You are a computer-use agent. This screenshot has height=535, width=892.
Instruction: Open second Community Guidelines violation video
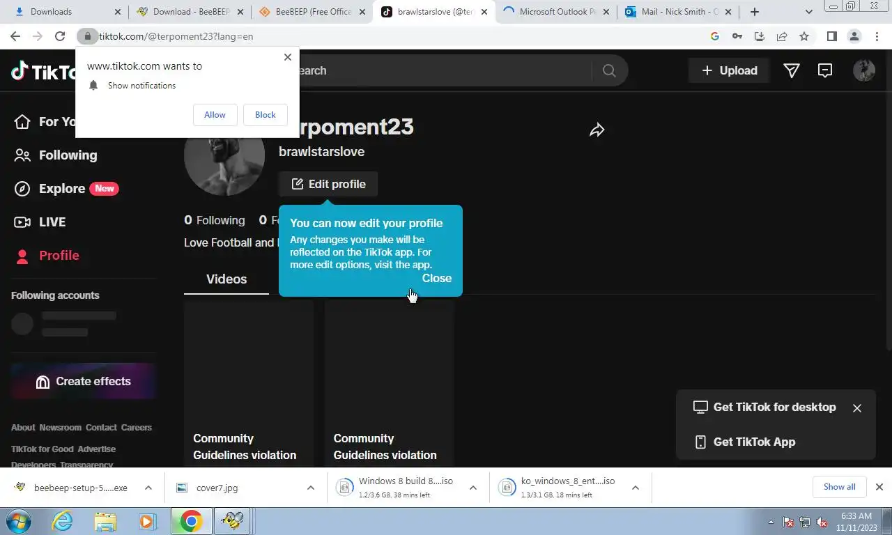point(389,383)
